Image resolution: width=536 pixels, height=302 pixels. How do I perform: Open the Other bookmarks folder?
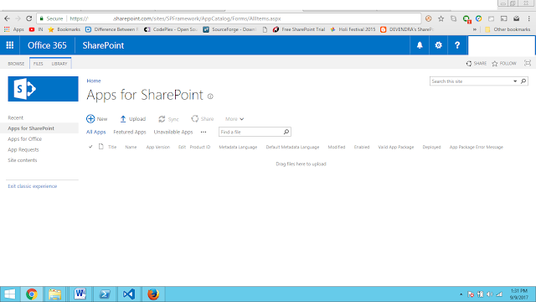pyautogui.click(x=508, y=29)
